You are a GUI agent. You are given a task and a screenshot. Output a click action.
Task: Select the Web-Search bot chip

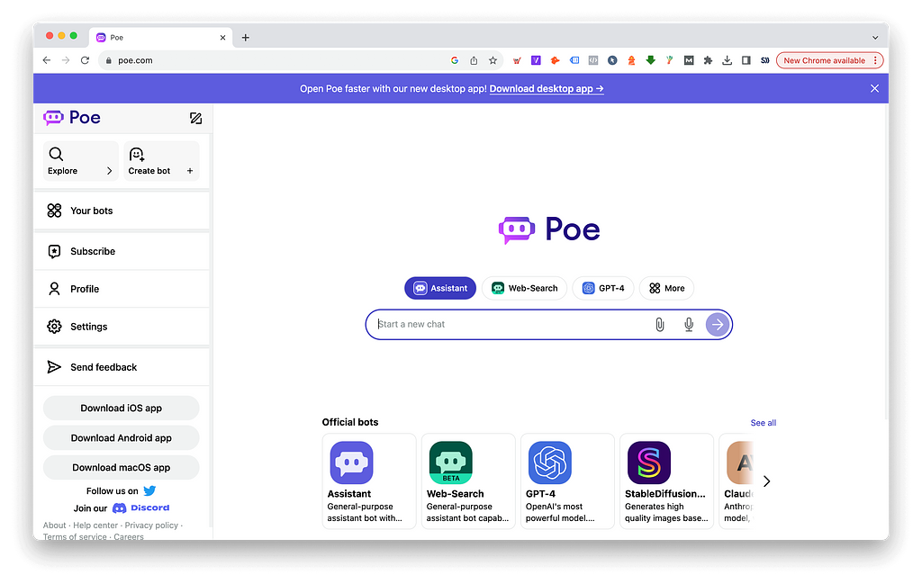coord(525,289)
